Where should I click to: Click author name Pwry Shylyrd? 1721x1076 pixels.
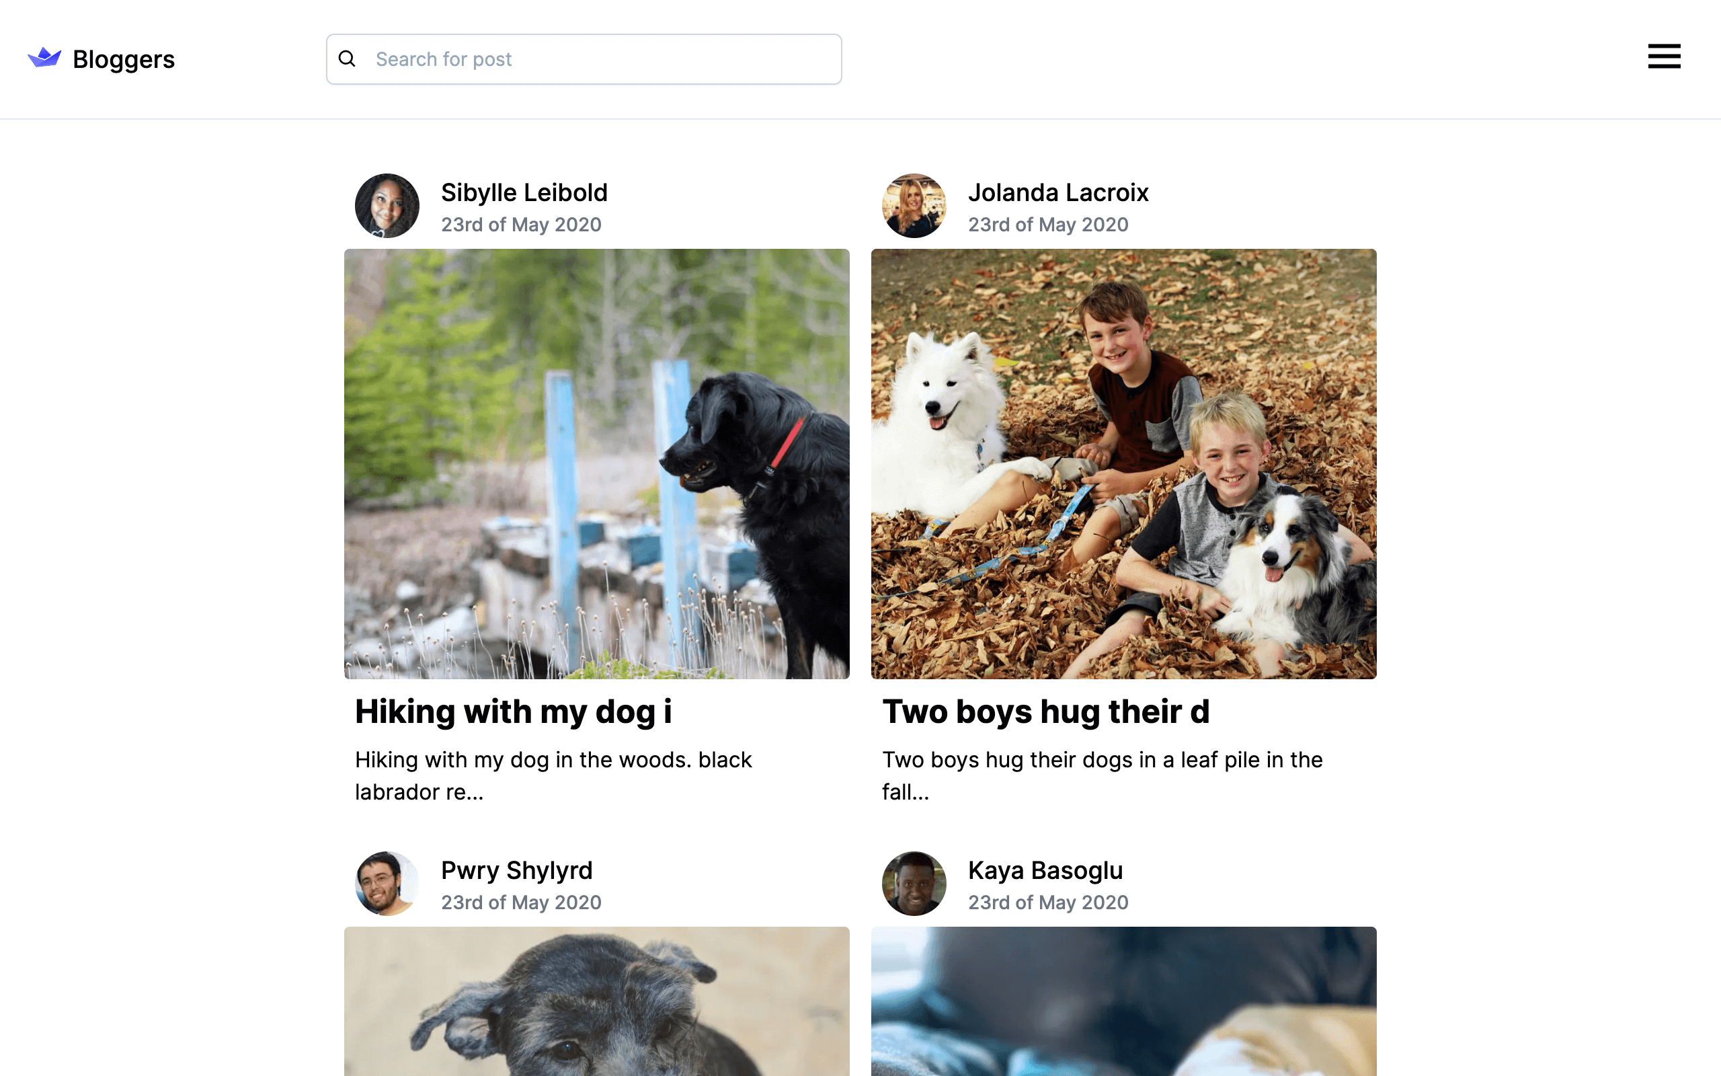click(516, 870)
